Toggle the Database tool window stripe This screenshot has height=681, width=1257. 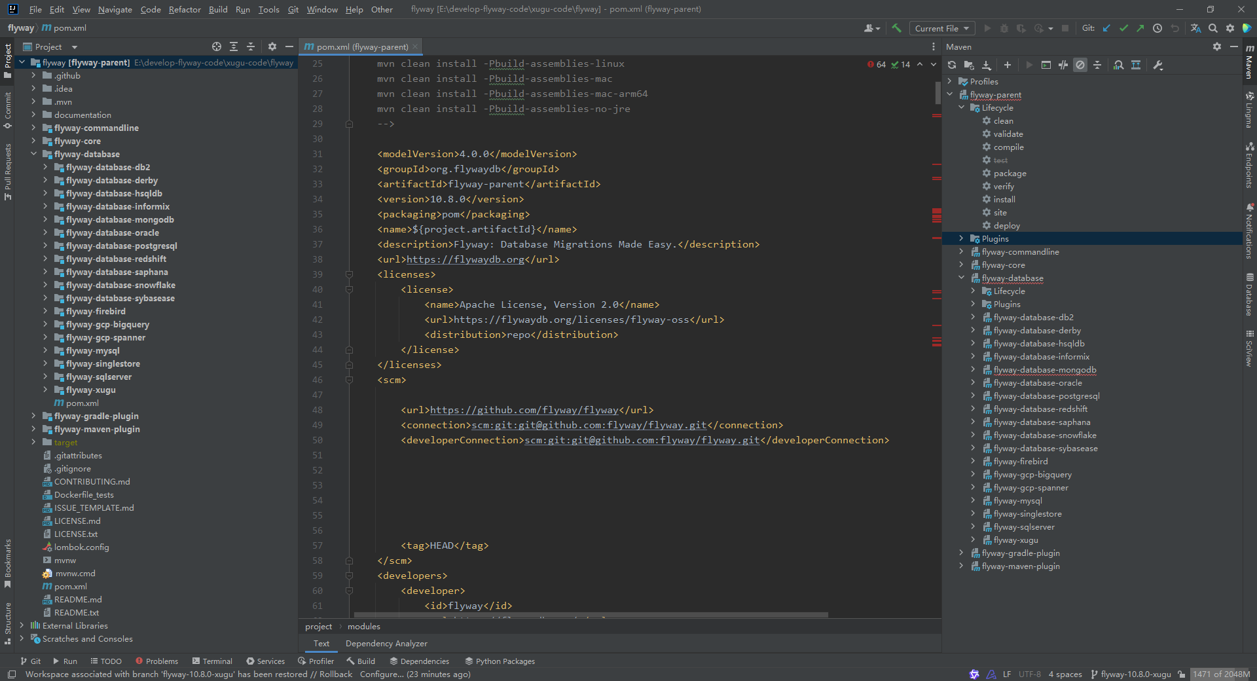coord(1249,294)
